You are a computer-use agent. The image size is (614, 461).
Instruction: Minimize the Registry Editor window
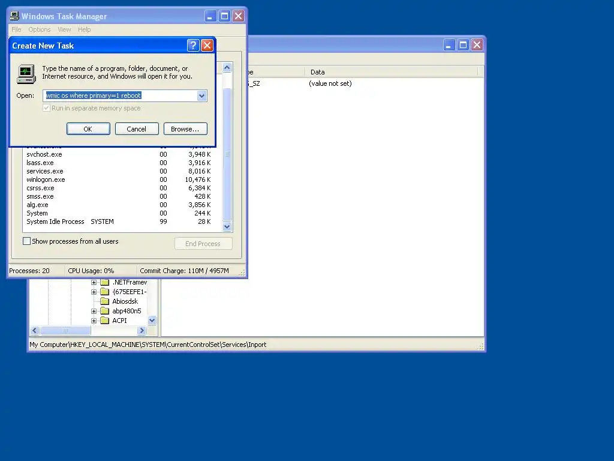(x=449, y=44)
